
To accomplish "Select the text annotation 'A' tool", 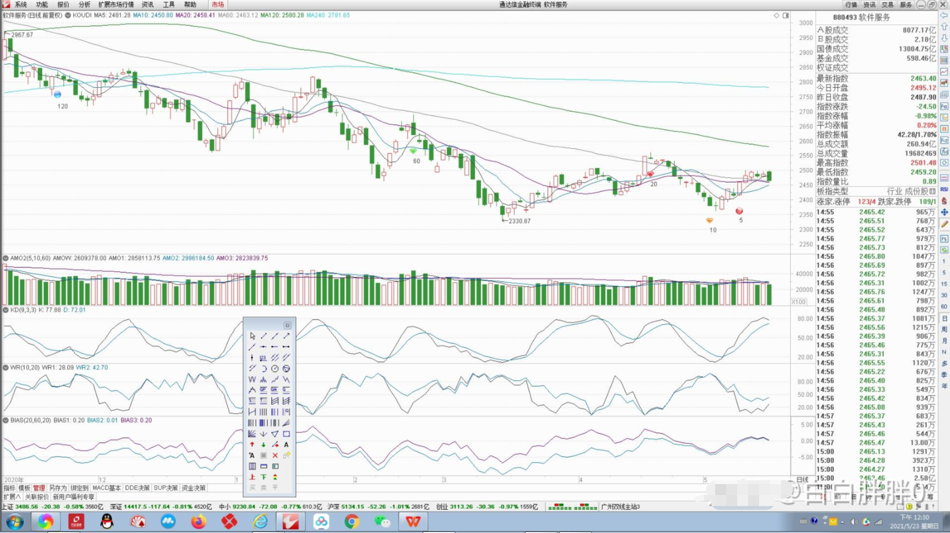I will point(286,444).
